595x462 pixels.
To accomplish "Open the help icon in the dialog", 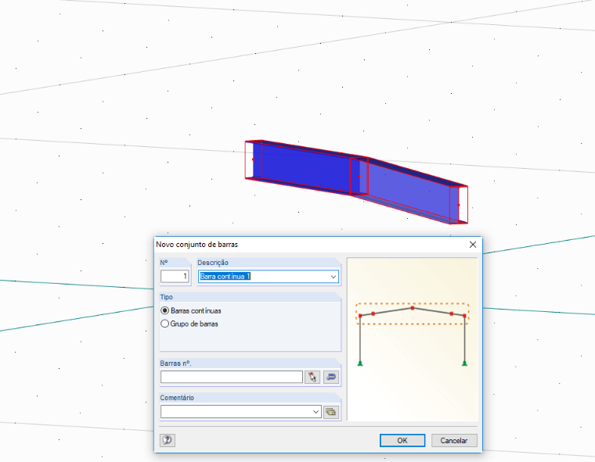I will pos(168,440).
